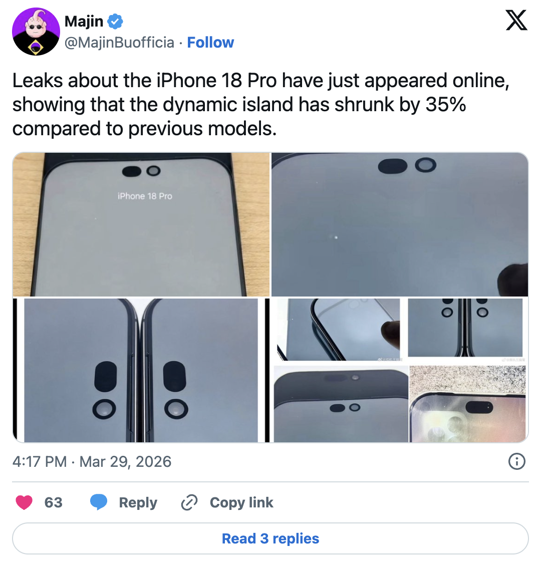Open the side-by-side vertical phones photo
Image resolution: width=539 pixels, height=562 pixels.
(x=141, y=370)
